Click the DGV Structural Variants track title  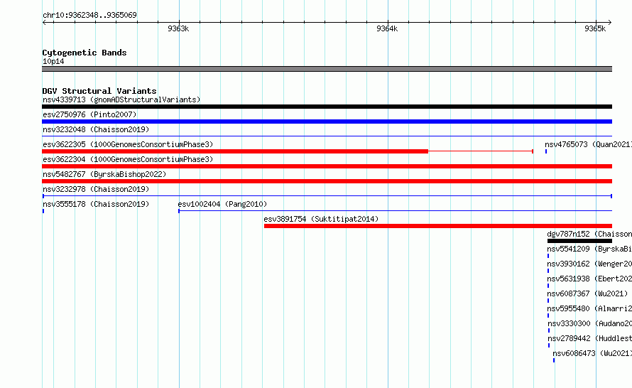tap(99, 91)
